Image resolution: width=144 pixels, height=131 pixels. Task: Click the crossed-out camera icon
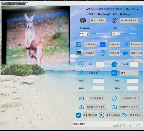click(124, 115)
